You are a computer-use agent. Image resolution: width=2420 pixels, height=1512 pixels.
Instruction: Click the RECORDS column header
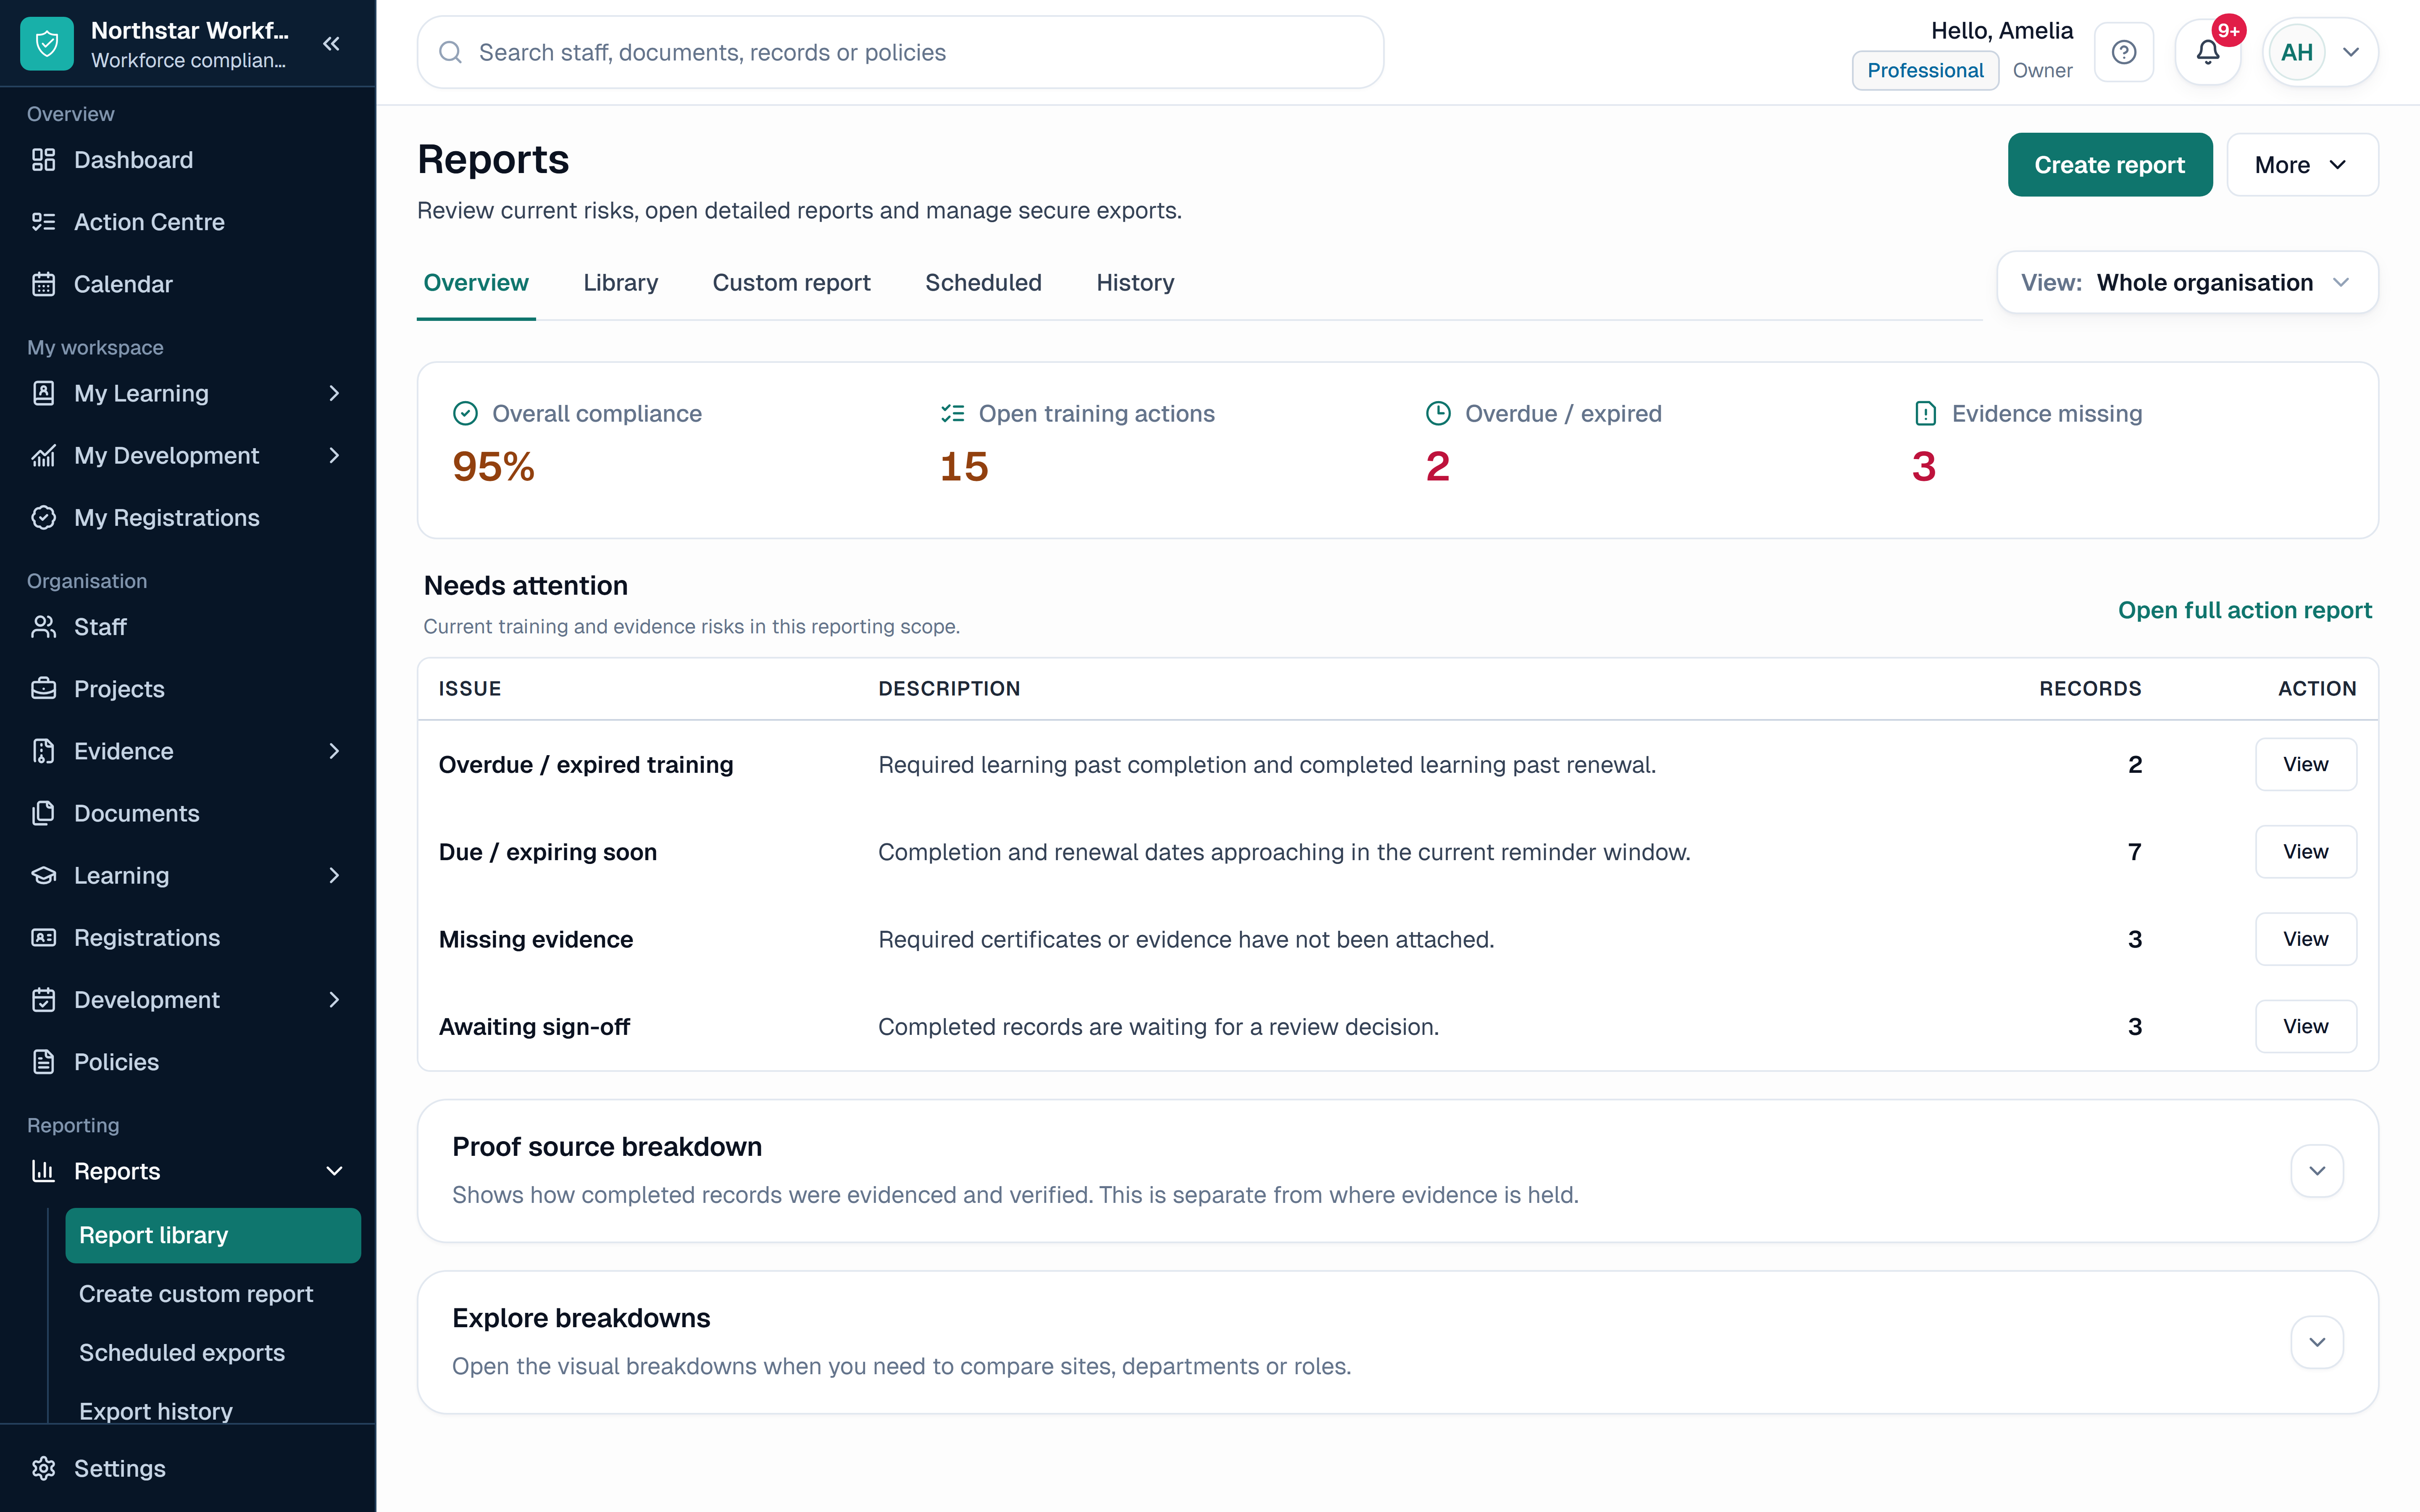coord(2090,689)
